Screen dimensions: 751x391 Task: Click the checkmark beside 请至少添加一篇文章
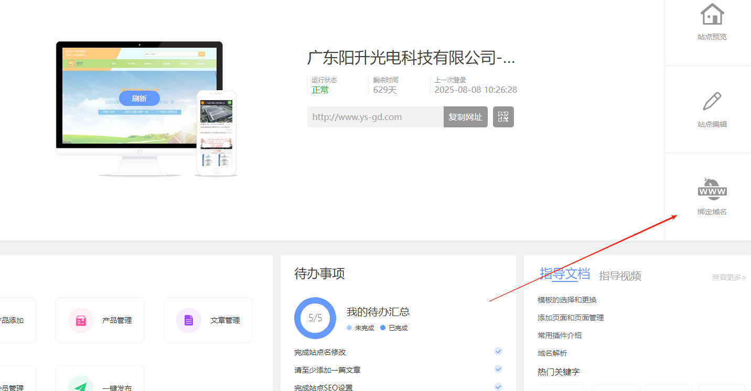498,370
